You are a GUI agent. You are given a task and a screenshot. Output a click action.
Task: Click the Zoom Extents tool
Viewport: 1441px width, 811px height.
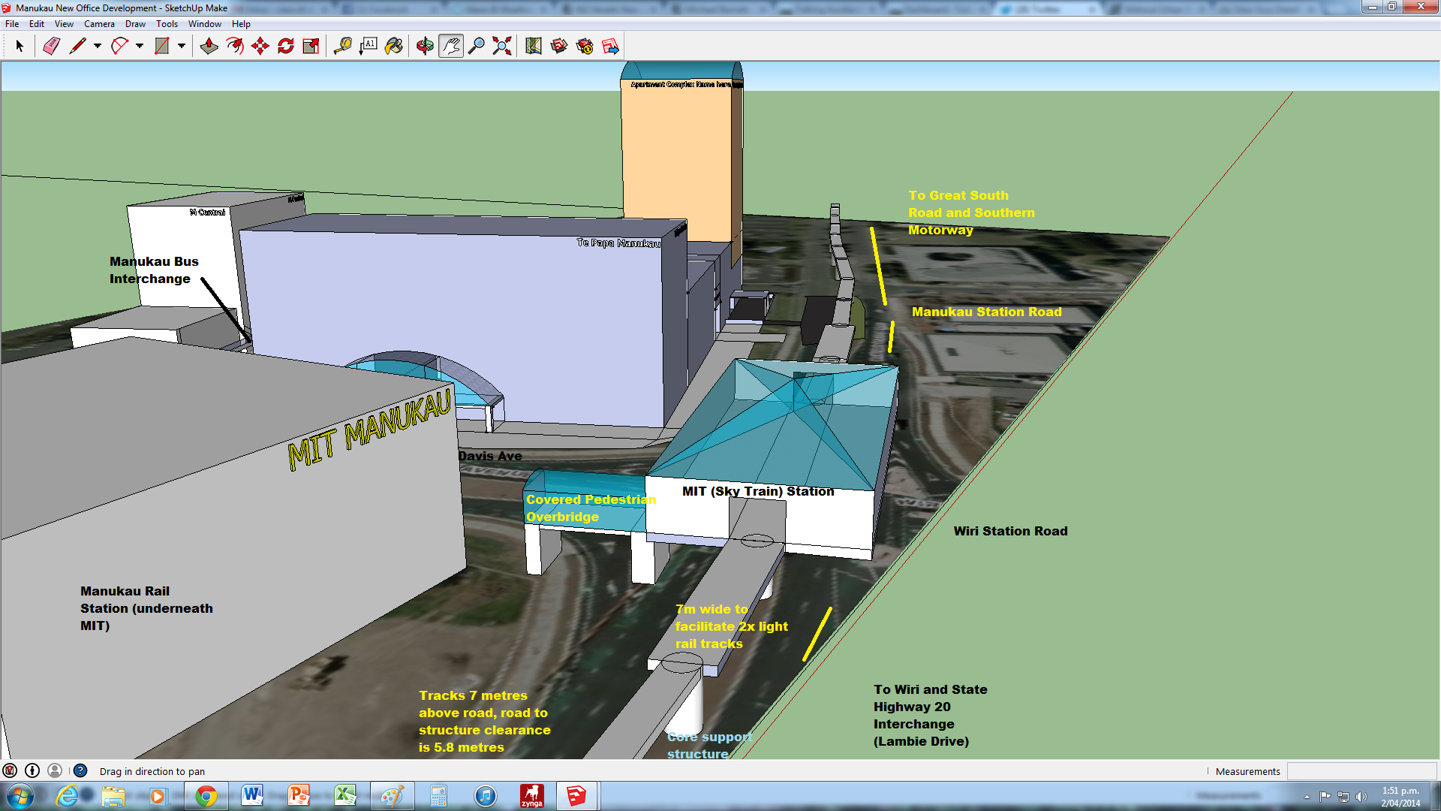[502, 47]
